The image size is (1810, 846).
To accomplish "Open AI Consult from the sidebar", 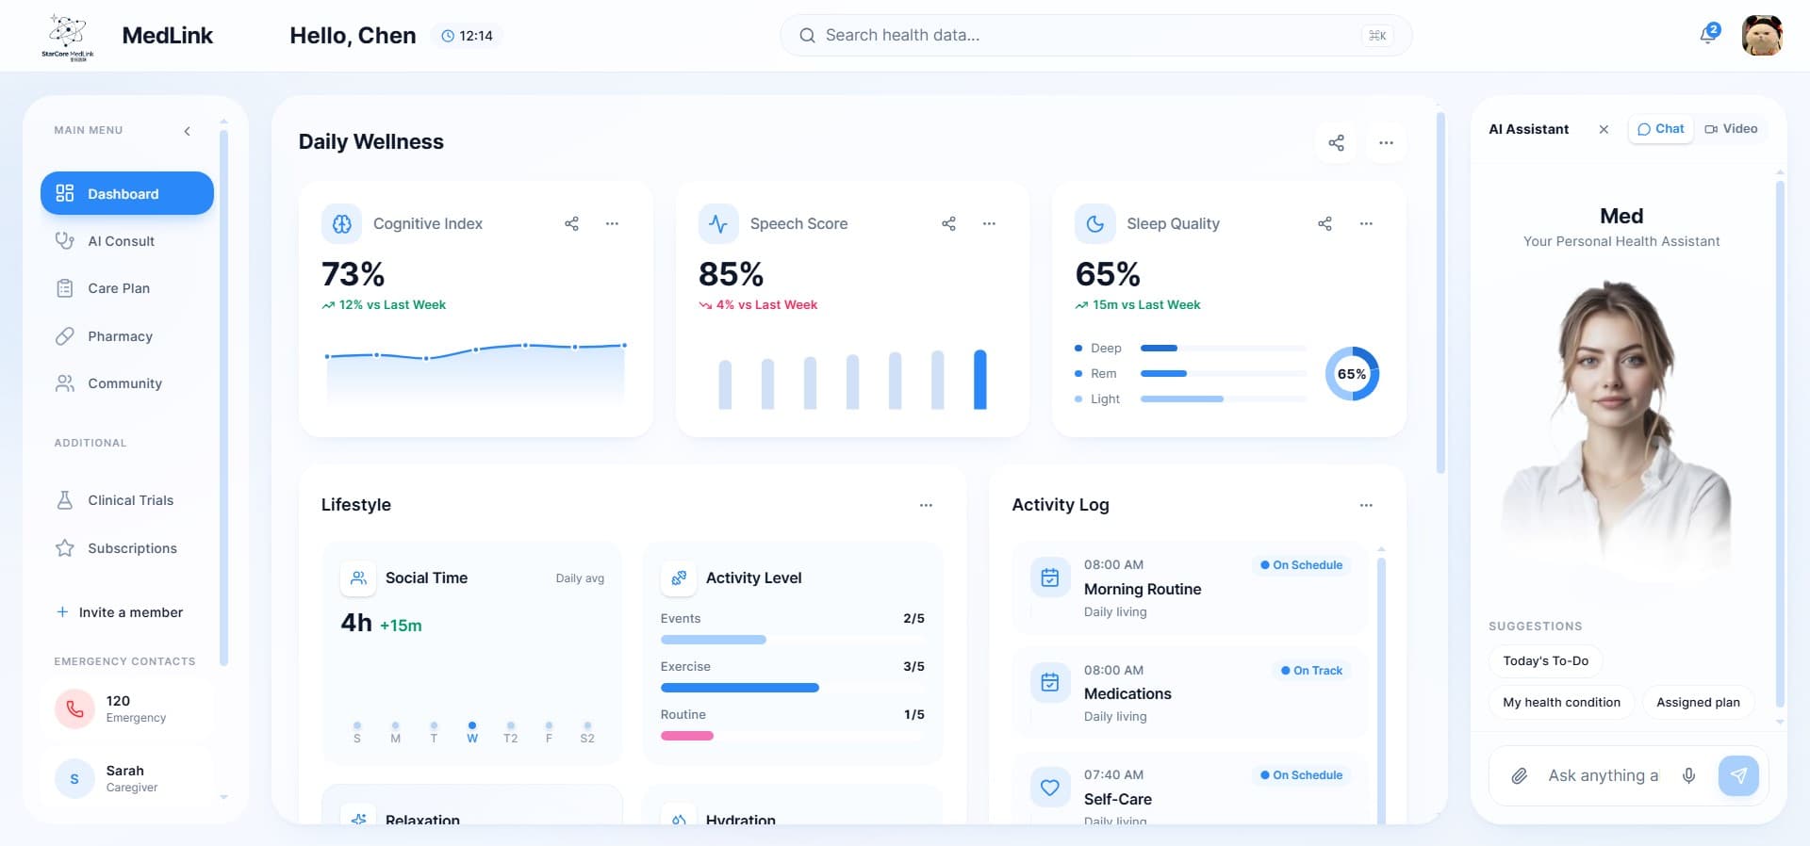I will coord(127,241).
